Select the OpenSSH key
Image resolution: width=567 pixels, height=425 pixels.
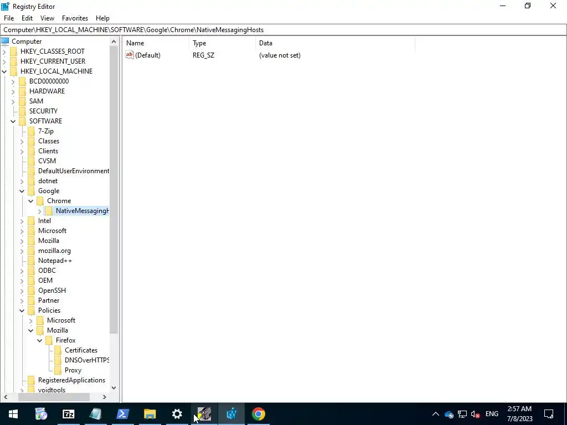click(x=51, y=290)
